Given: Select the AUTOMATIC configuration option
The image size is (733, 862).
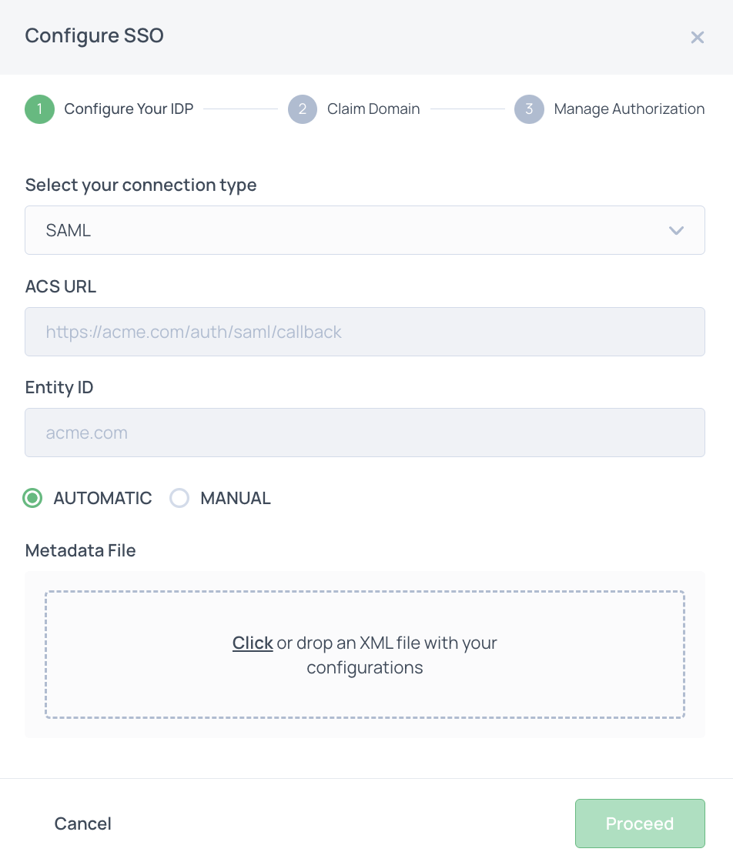Looking at the screenshot, I should 32,498.
